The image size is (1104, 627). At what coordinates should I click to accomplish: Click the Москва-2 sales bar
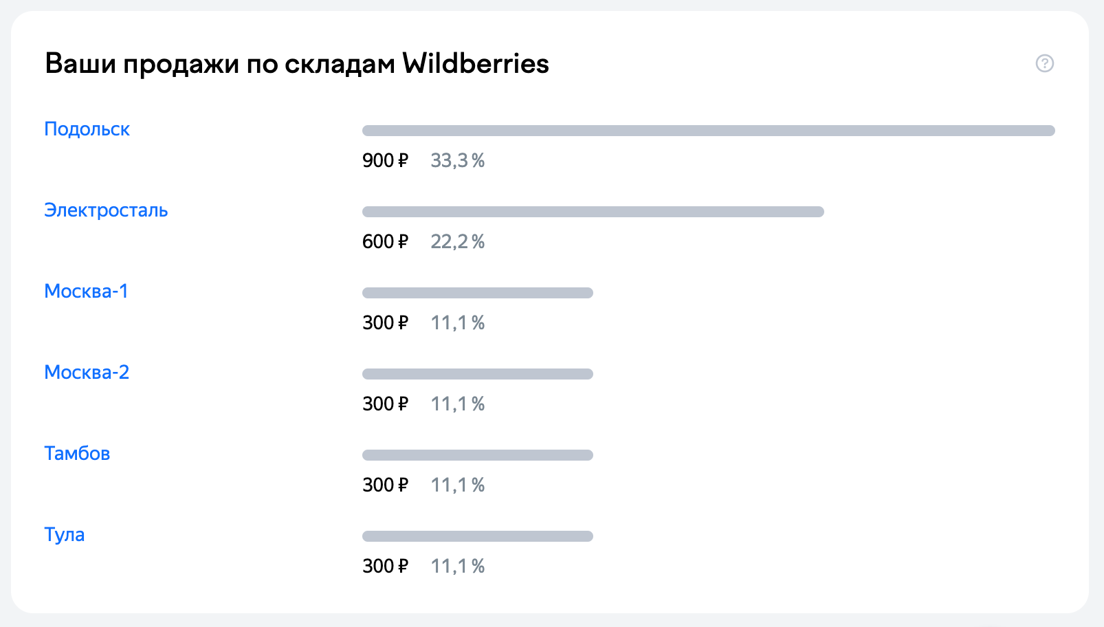478,374
